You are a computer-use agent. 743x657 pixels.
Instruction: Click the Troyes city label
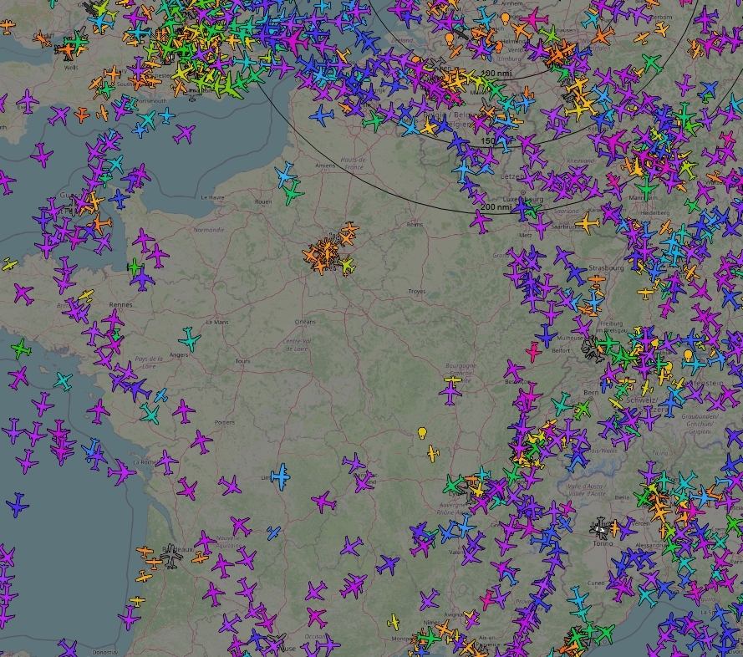coord(417,292)
